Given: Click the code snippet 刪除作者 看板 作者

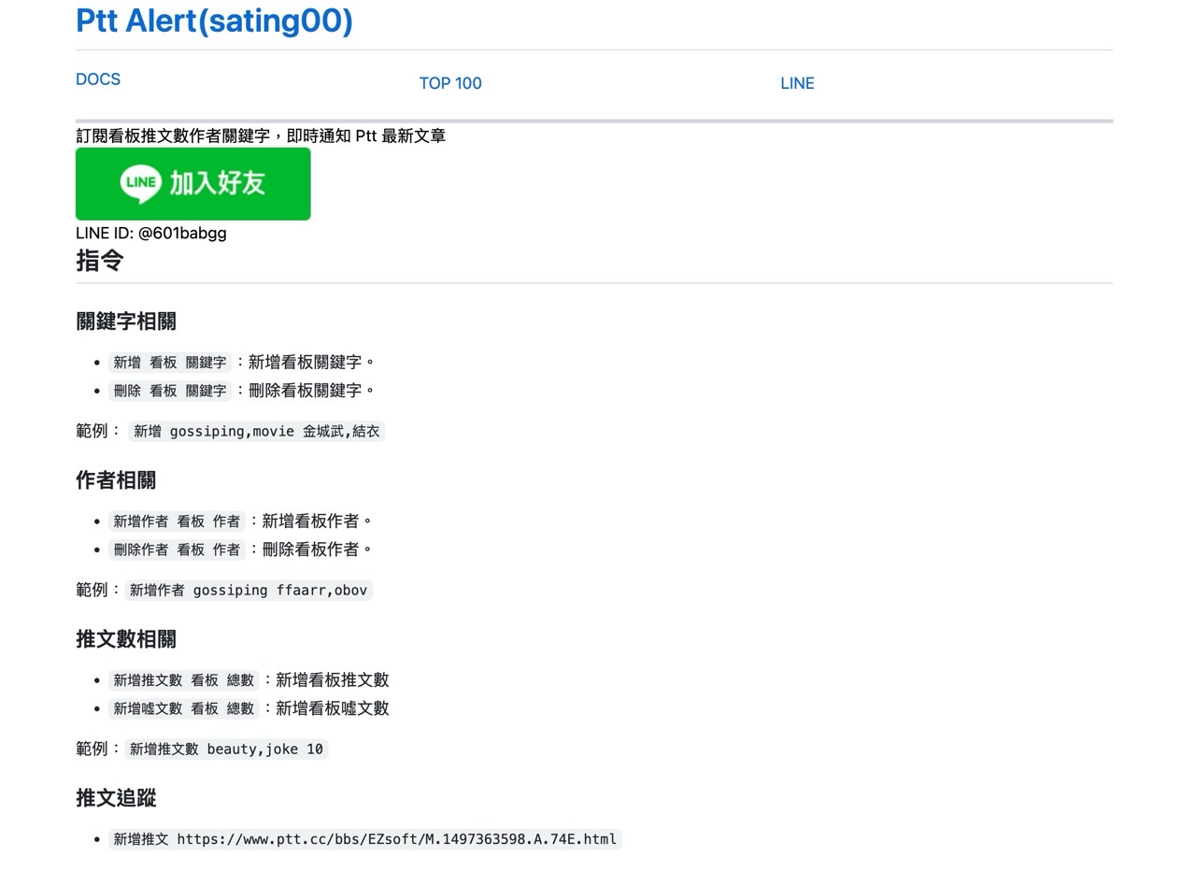Looking at the screenshot, I should coord(177,550).
